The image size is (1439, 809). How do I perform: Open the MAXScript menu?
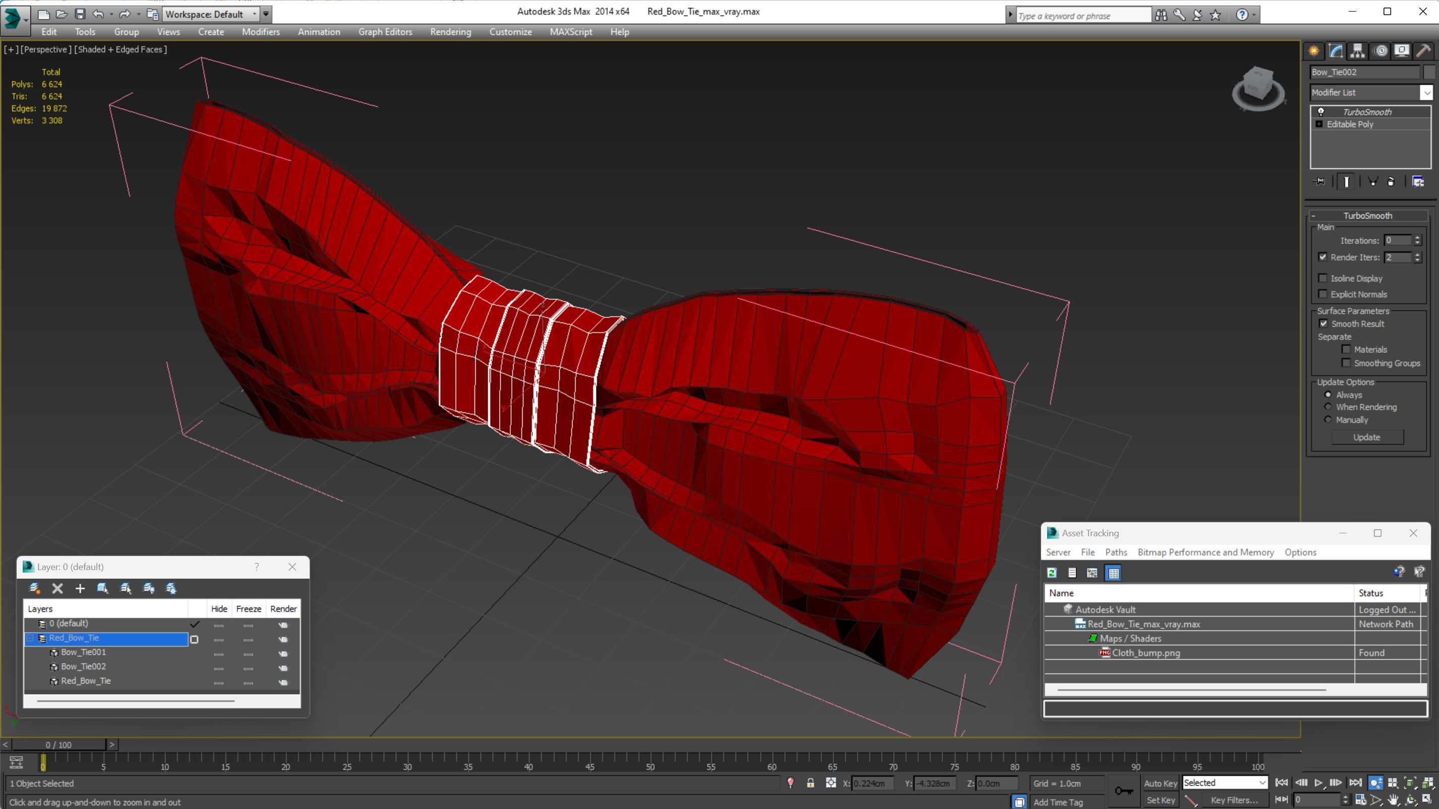click(x=570, y=32)
